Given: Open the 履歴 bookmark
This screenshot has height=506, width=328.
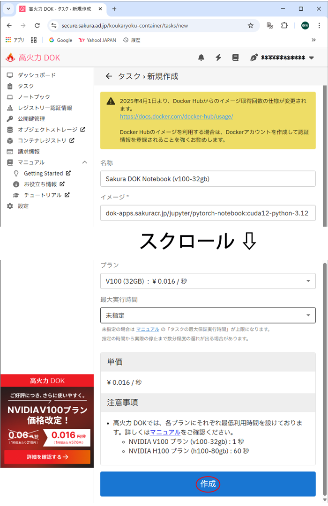Looking at the screenshot, I should click(132, 40).
